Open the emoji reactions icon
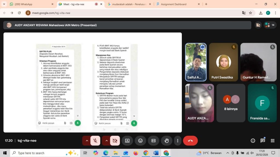This screenshot has height=157, width=280. (140, 141)
